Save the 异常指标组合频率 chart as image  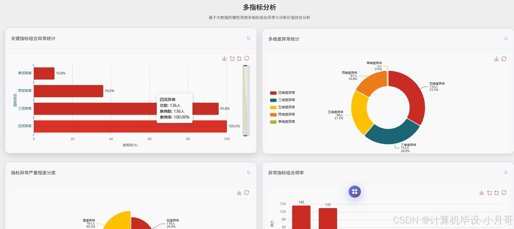(482, 193)
